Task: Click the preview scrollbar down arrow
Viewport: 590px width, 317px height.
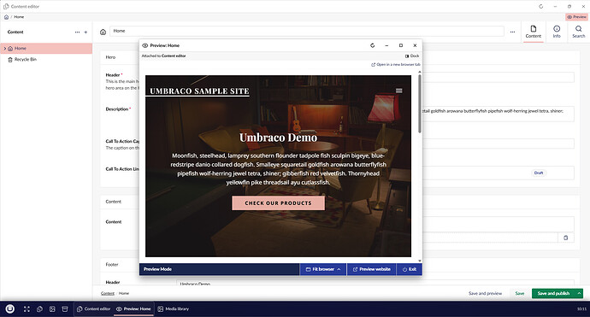Action: (x=420, y=261)
